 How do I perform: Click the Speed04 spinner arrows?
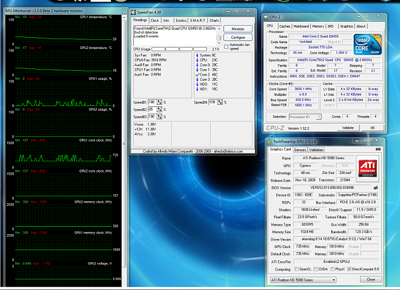[220, 102]
